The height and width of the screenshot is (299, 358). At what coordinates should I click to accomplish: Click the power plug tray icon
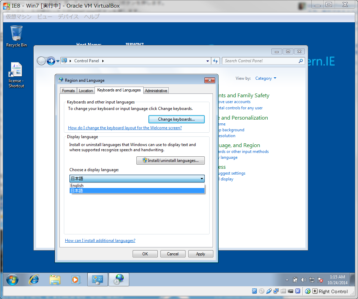[295, 280]
